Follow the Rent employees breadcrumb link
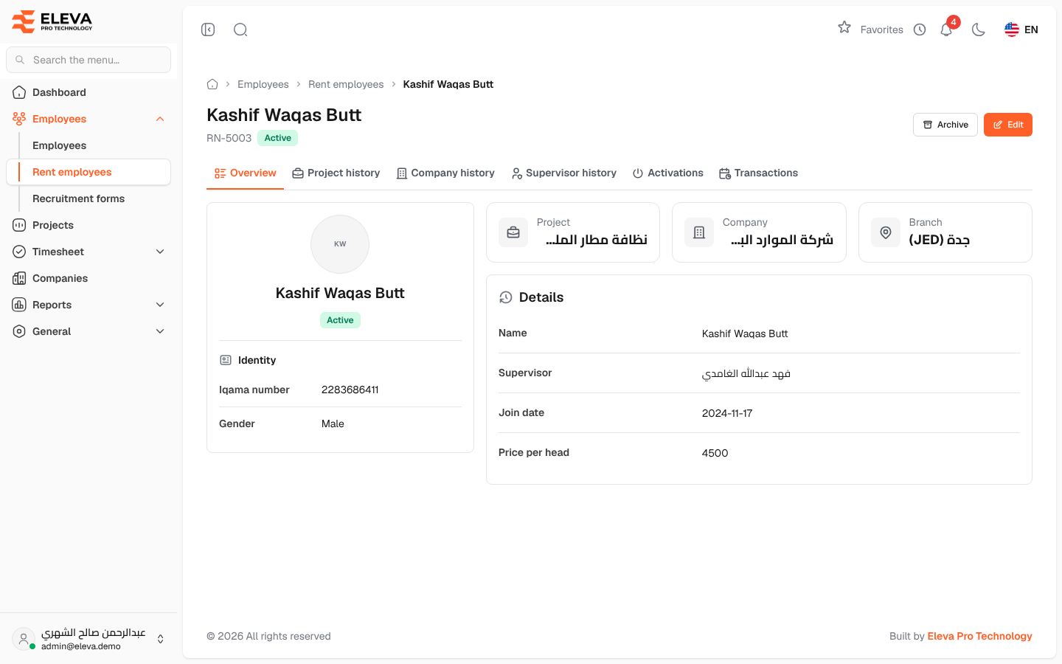The height and width of the screenshot is (664, 1062). click(346, 84)
